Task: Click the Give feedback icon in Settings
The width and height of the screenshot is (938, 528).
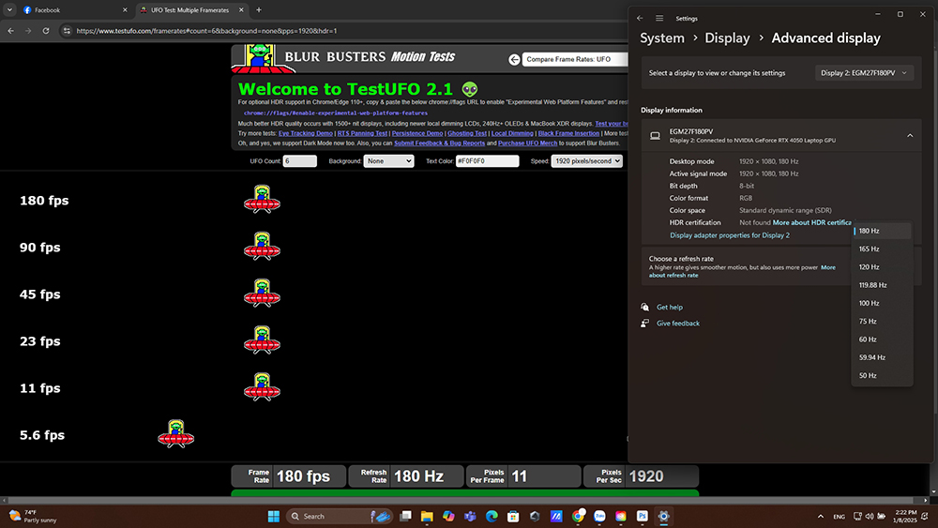Action: (645, 323)
